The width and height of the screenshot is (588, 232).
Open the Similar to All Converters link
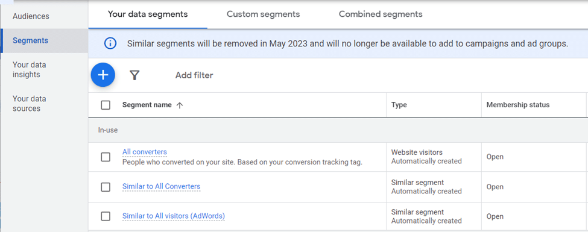tap(161, 186)
